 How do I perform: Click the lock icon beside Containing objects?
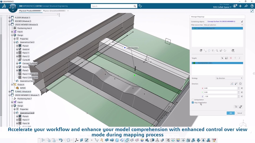tap(242, 21)
